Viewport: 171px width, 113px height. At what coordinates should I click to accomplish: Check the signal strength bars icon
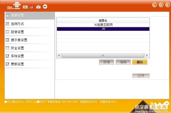pos(31,7)
